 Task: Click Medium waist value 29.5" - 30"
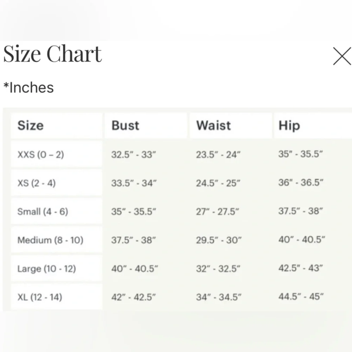[219, 240]
